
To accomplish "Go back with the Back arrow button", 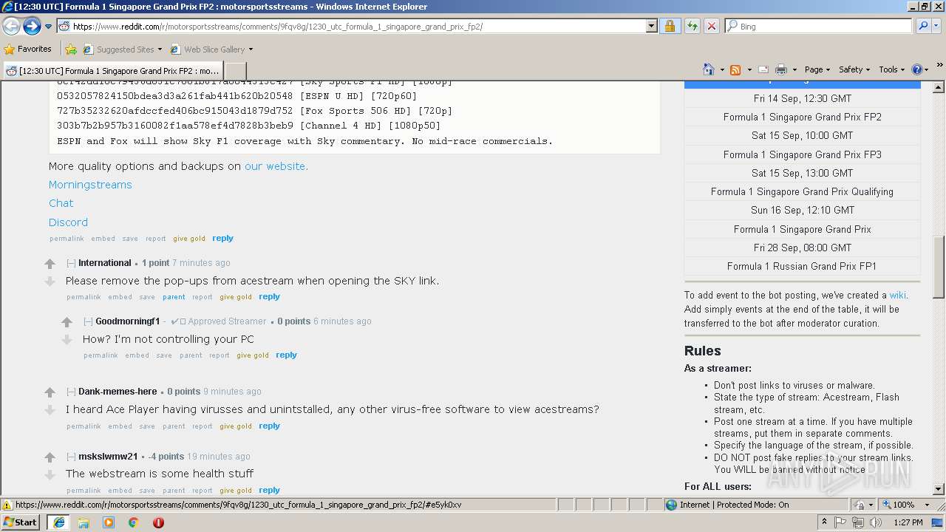I will pyautogui.click(x=12, y=26).
